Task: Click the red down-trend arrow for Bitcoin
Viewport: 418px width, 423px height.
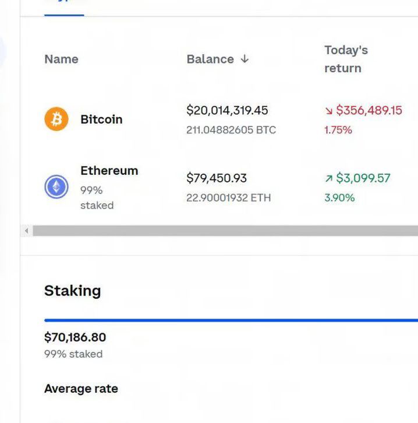Action: 329,111
